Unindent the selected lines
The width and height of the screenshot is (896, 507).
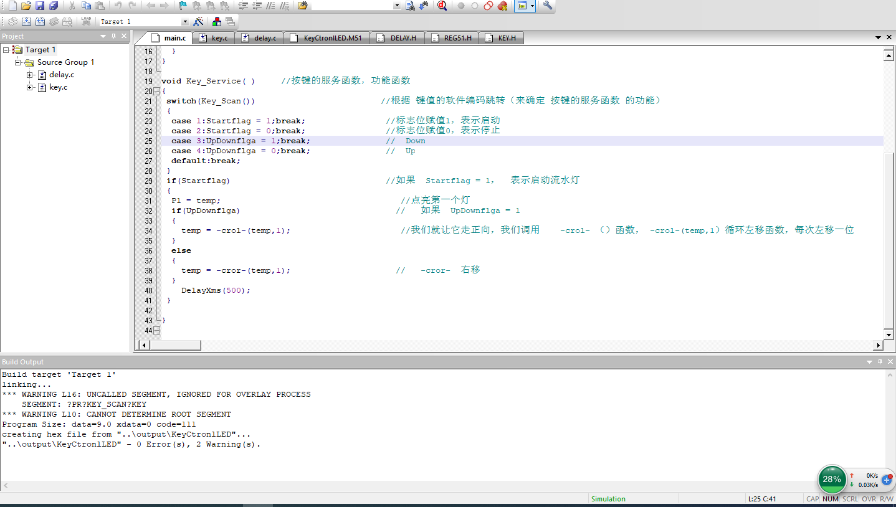[x=257, y=6]
